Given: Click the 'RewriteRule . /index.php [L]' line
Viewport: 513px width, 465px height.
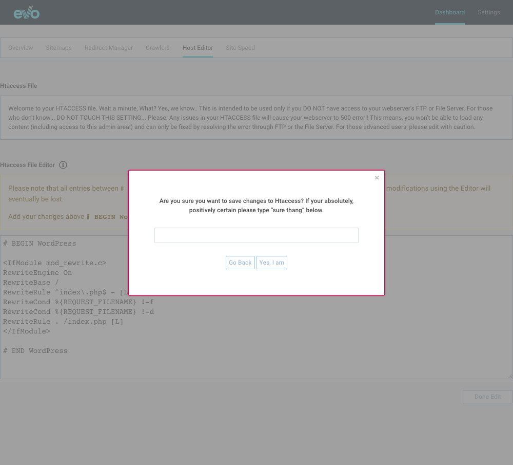Looking at the screenshot, I should click(x=63, y=322).
